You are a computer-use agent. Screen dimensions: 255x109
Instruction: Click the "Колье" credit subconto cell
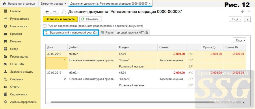pyautogui.click(x=137, y=60)
